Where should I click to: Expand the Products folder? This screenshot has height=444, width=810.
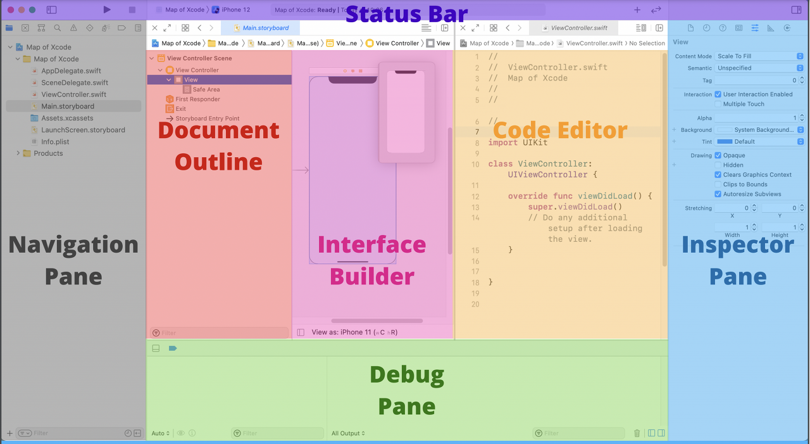pos(18,153)
